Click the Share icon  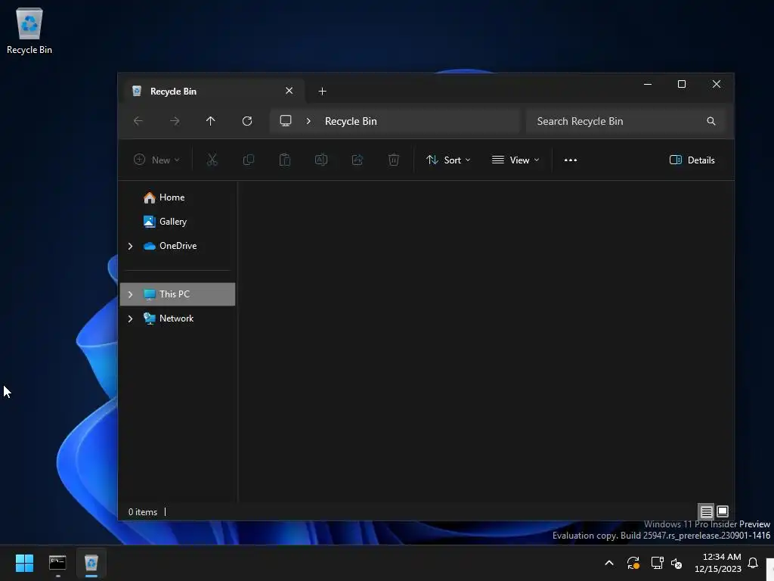[358, 160]
